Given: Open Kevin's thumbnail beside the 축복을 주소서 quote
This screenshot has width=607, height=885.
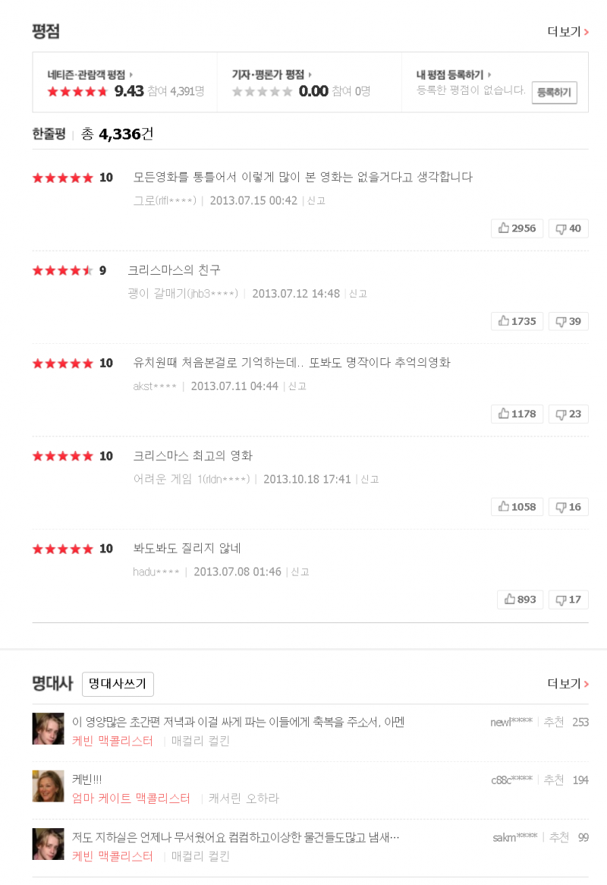Looking at the screenshot, I should (x=48, y=729).
